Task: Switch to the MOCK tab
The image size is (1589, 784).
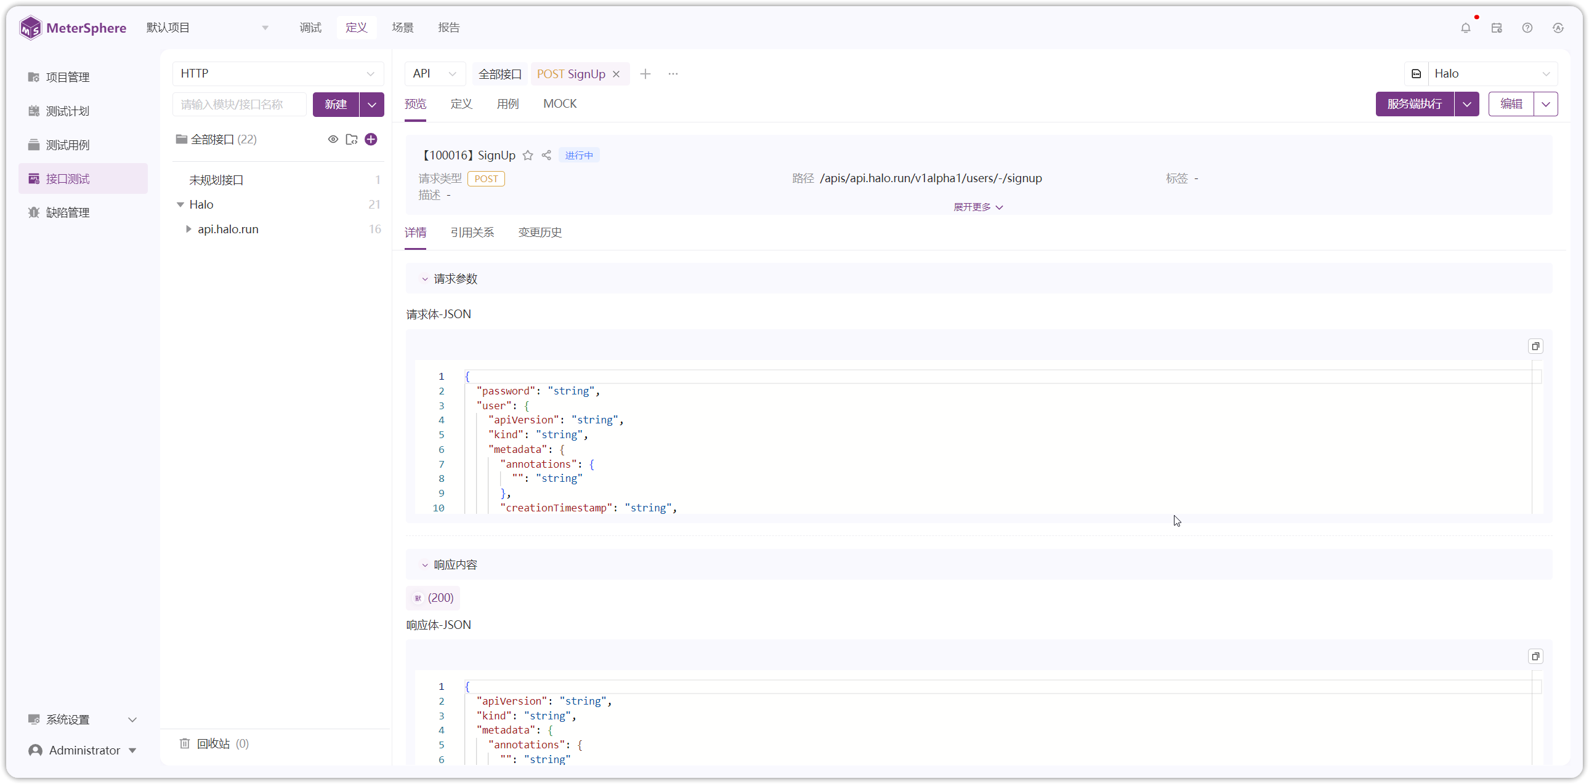Action: (559, 103)
